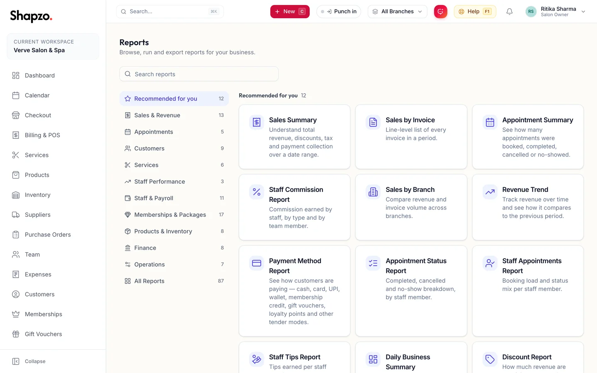Click the Discount Report tag icon

coord(490,359)
